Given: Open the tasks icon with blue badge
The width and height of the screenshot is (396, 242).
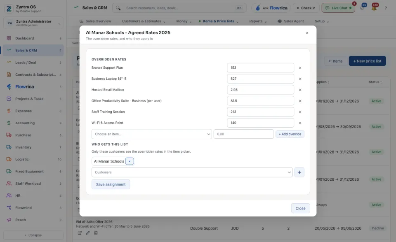Looking at the screenshot, I should tap(363, 7).
